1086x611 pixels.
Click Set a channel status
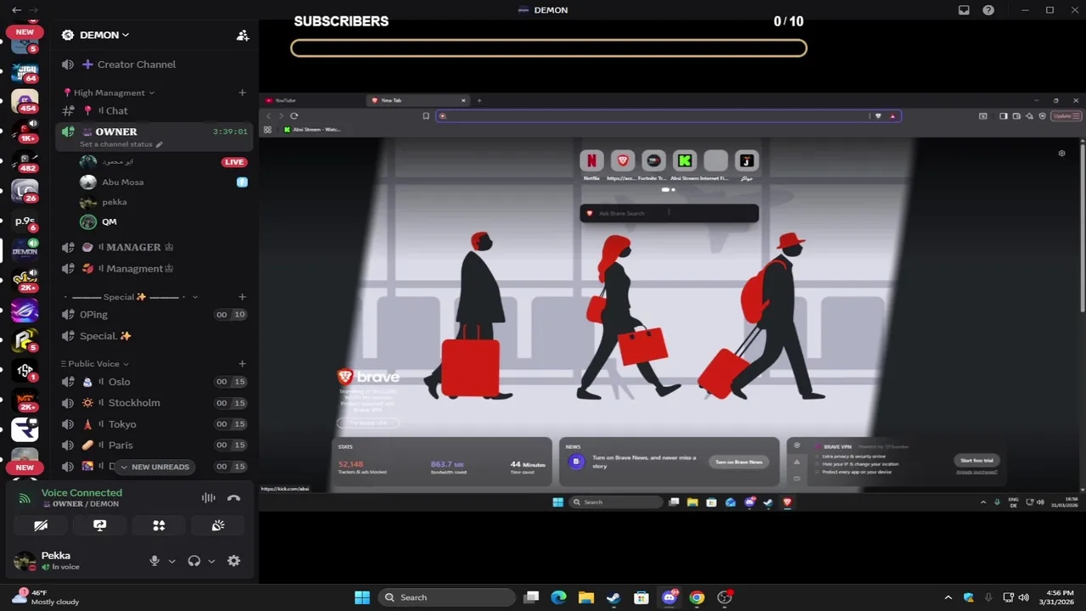point(116,144)
